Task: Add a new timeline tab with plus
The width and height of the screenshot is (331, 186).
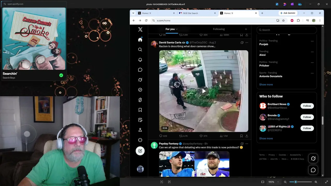Action: click(x=246, y=29)
